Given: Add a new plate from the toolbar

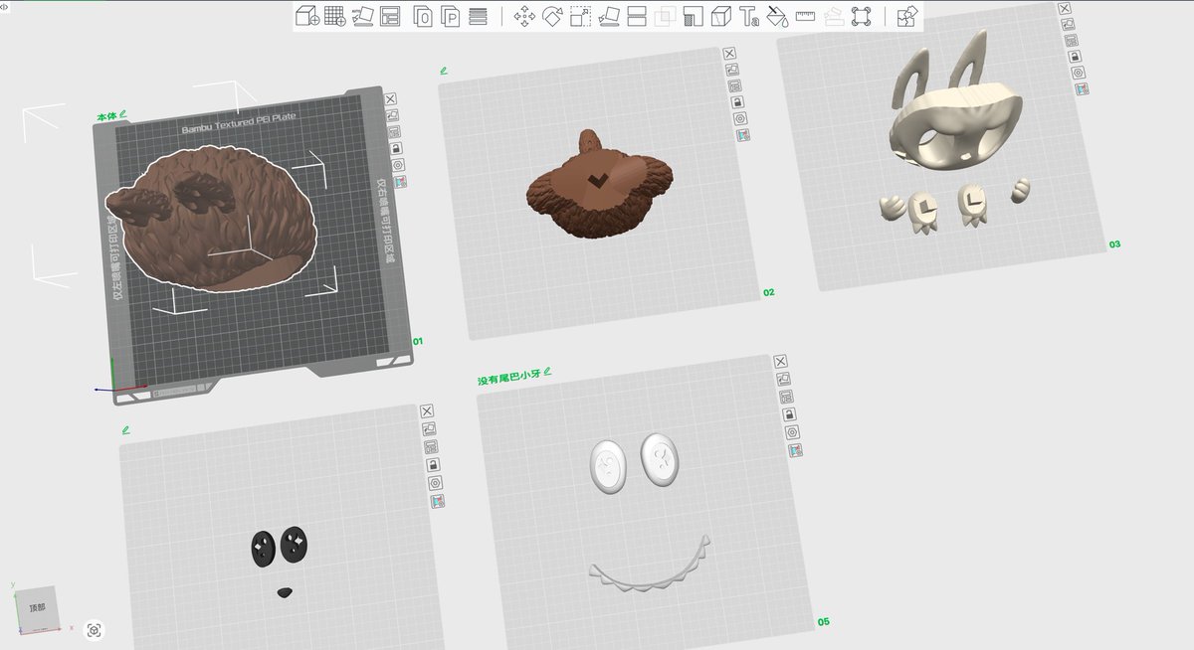Looking at the screenshot, I should pyautogui.click(x=334, y=16).
